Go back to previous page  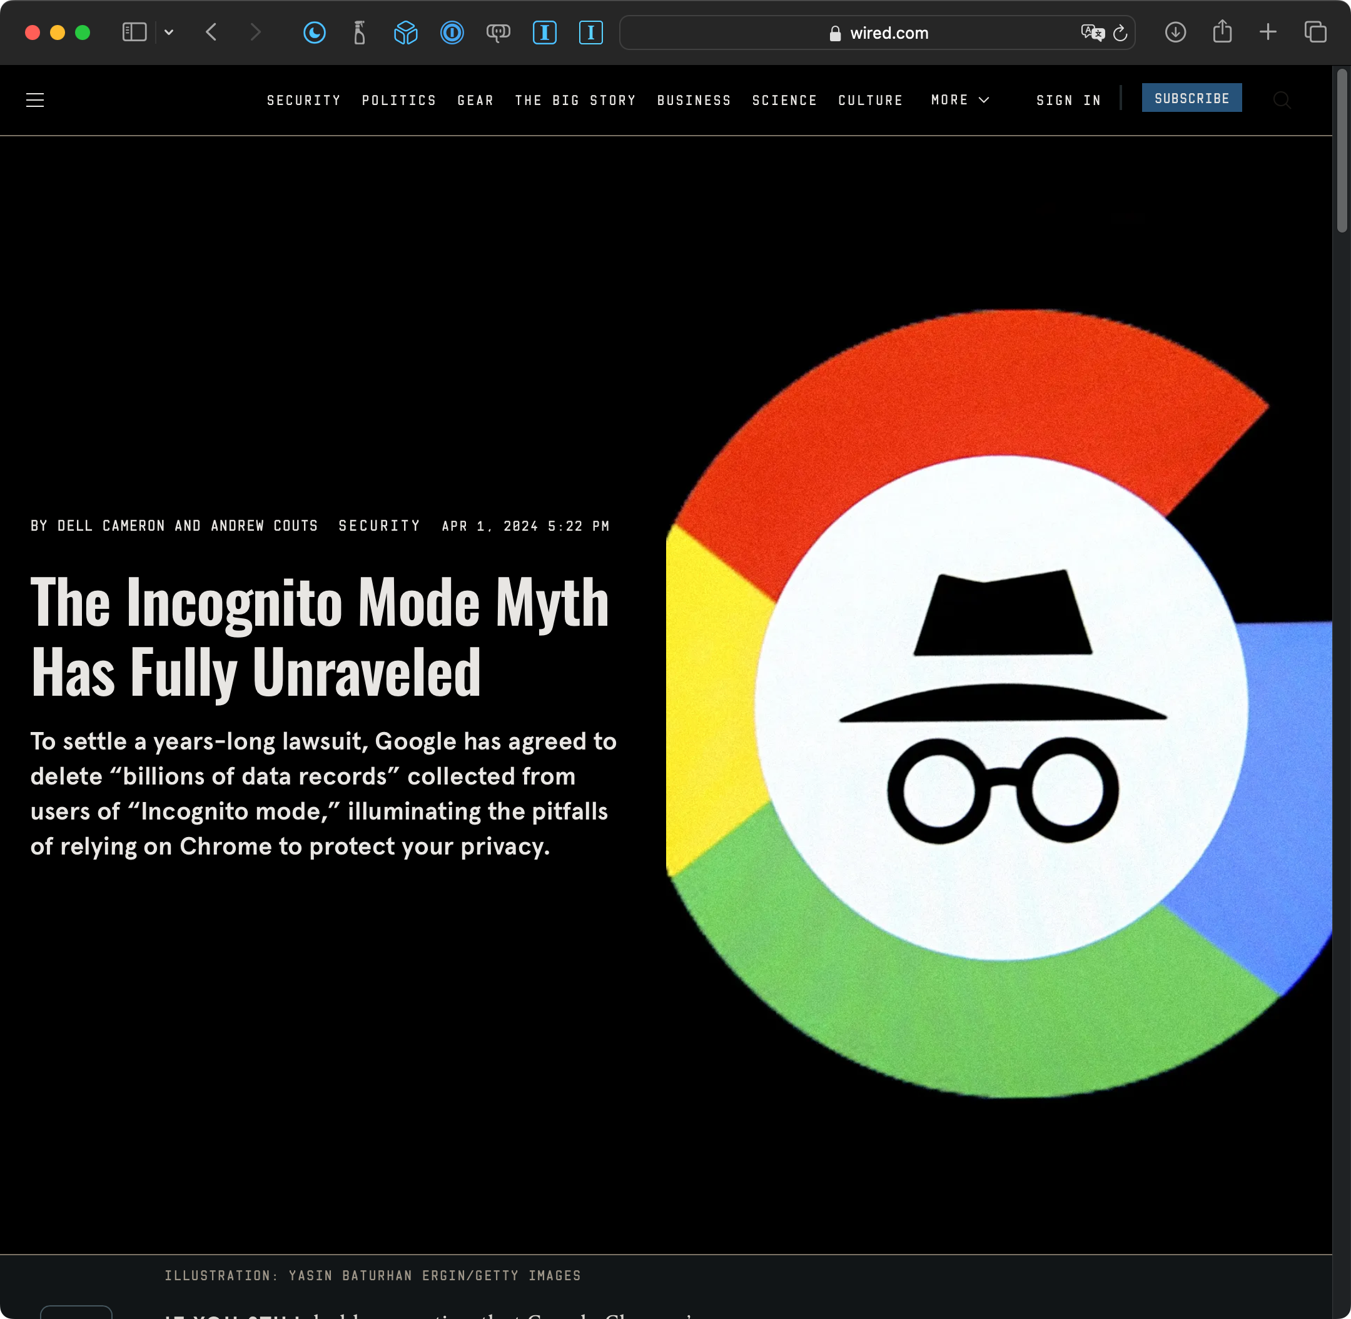212,33
